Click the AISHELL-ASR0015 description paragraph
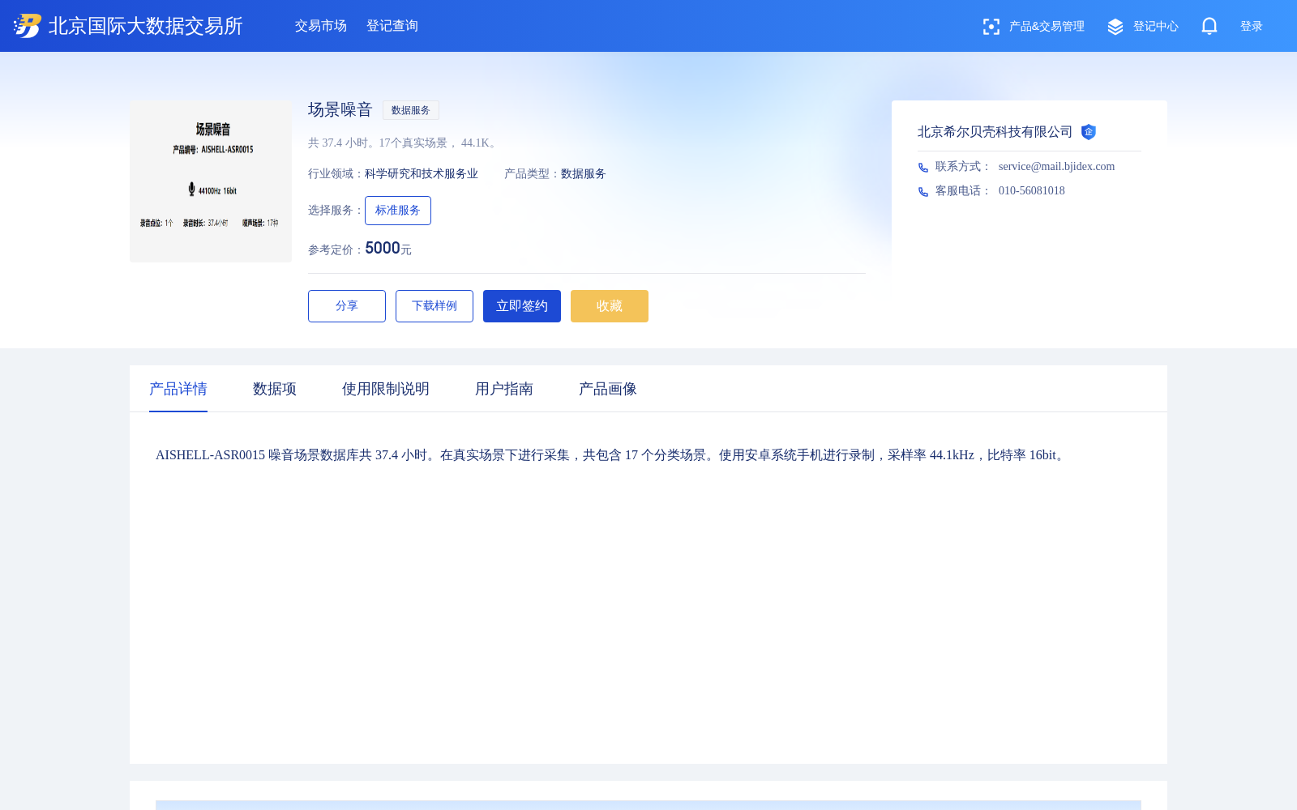Screen dimensions: 1297x810 tap(612, 455)
